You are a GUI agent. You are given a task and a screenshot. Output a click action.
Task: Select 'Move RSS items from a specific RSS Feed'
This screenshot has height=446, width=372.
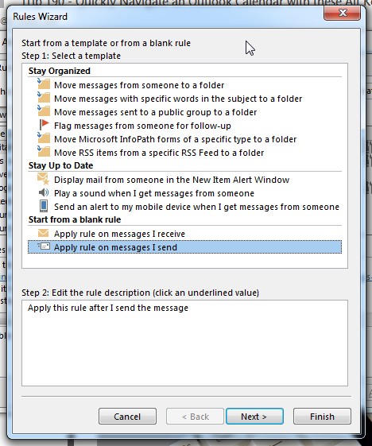click(x=159, y=153)
